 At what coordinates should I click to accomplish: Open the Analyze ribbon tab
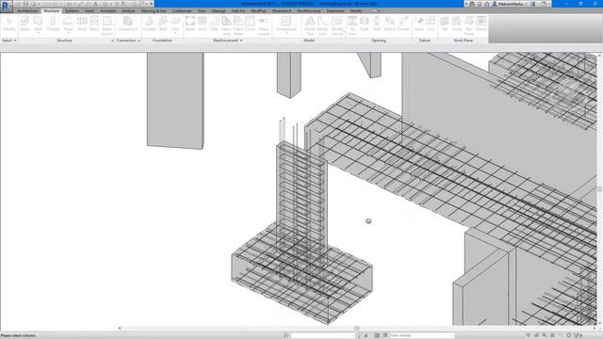(128, 11)
